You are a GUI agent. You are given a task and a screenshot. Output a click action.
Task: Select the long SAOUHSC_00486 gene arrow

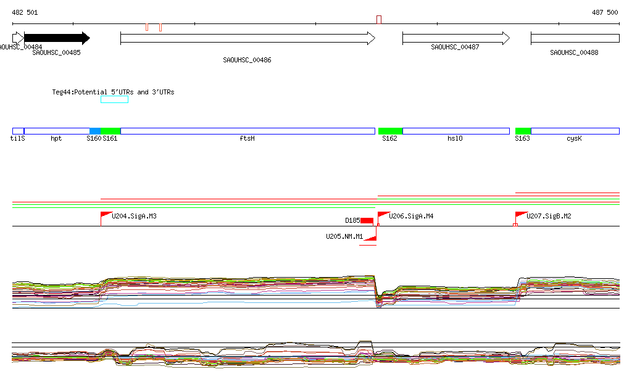[x=247, y=38]
